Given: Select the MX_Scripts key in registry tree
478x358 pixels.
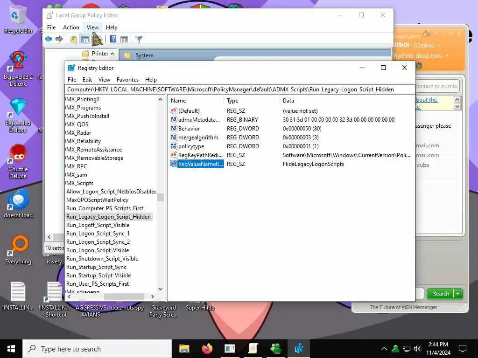Looking at the screenshot, I should [79, 183].
